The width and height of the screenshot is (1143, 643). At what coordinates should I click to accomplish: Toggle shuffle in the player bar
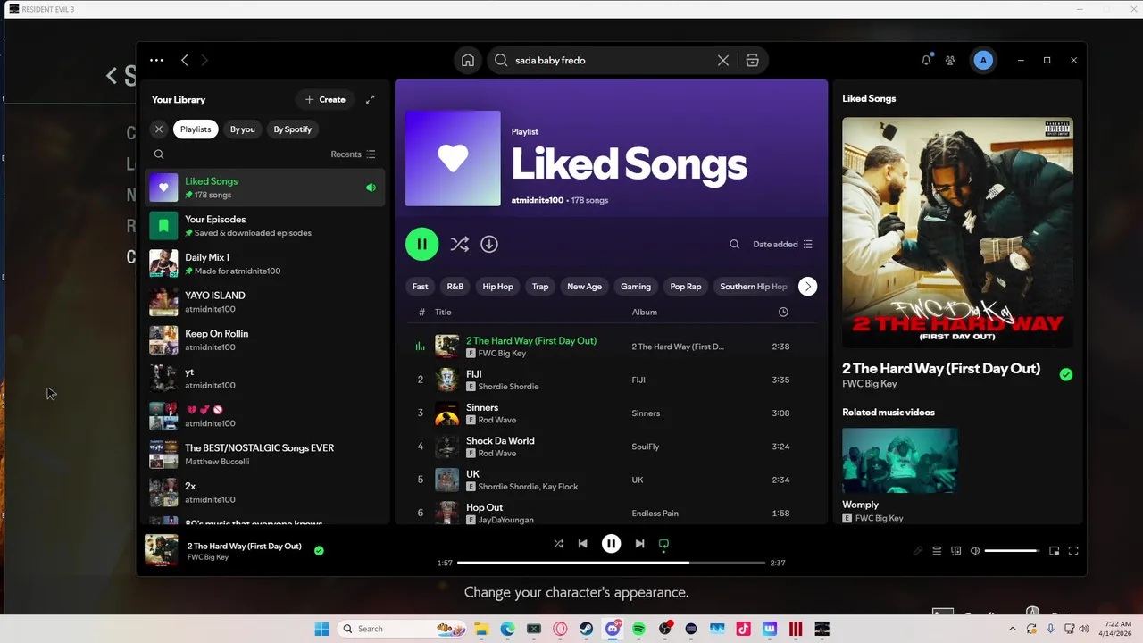click(559, 543)
